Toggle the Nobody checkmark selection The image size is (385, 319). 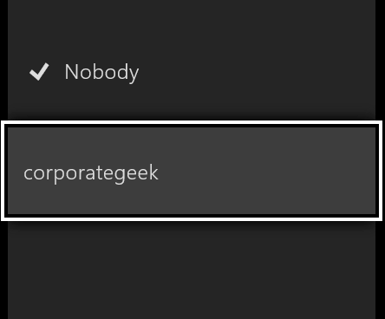[39, 72]
